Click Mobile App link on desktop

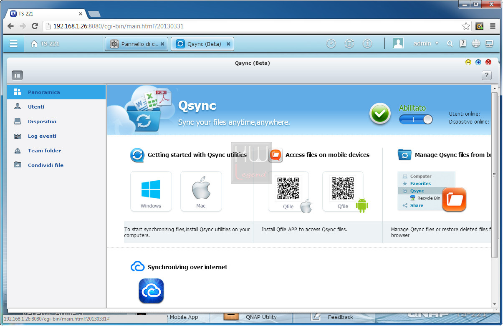pyautogui.click(x=184, y=317)
